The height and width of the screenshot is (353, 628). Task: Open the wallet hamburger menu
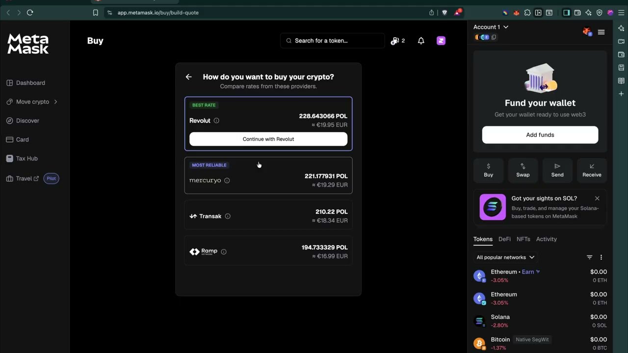(601, 32)
